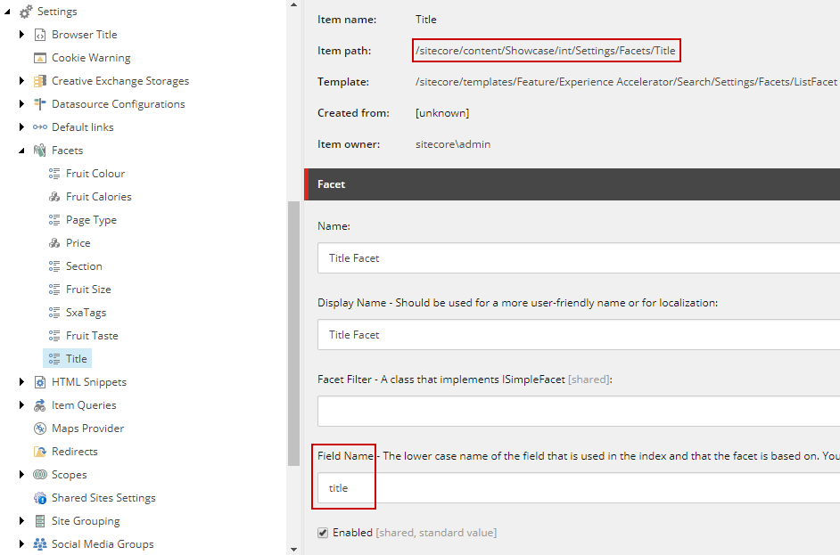
Task: Select the Settings gear icon
Action: (25, 12)
